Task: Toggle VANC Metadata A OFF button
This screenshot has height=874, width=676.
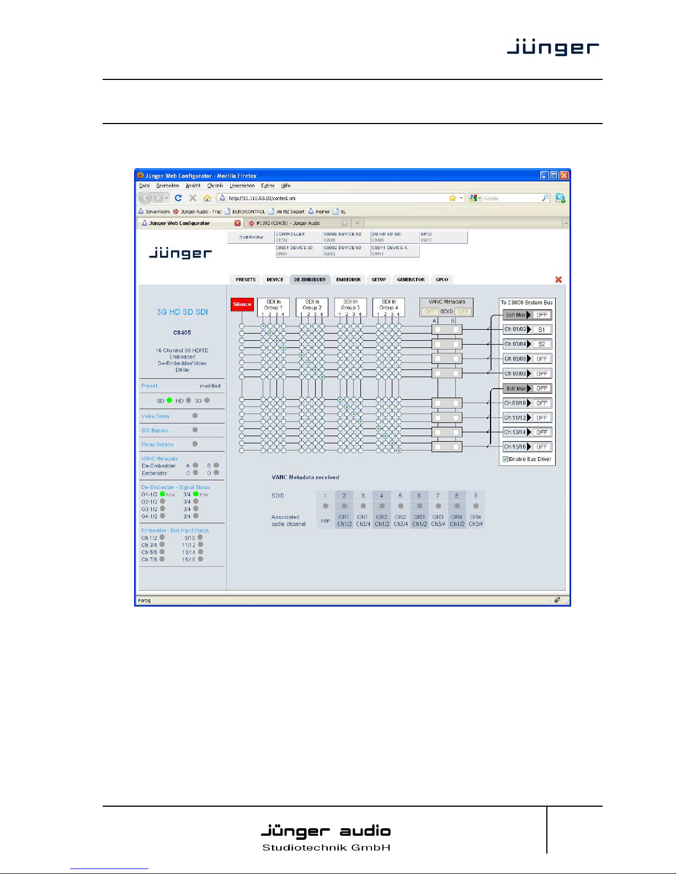Action: pyautogui.click(x=430, y=312)
